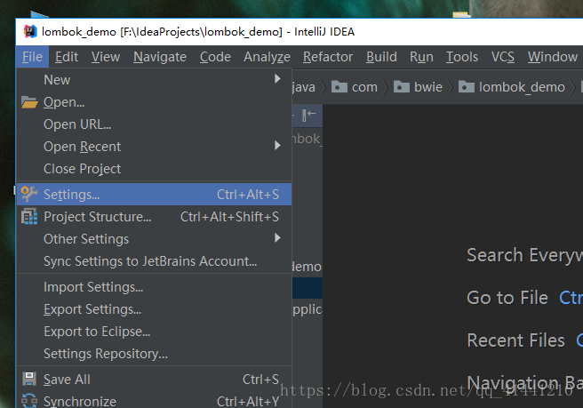Viewport: 583px width, 408px height.
Task: Click the com folder breadcrumb
Action: (355, 87)
